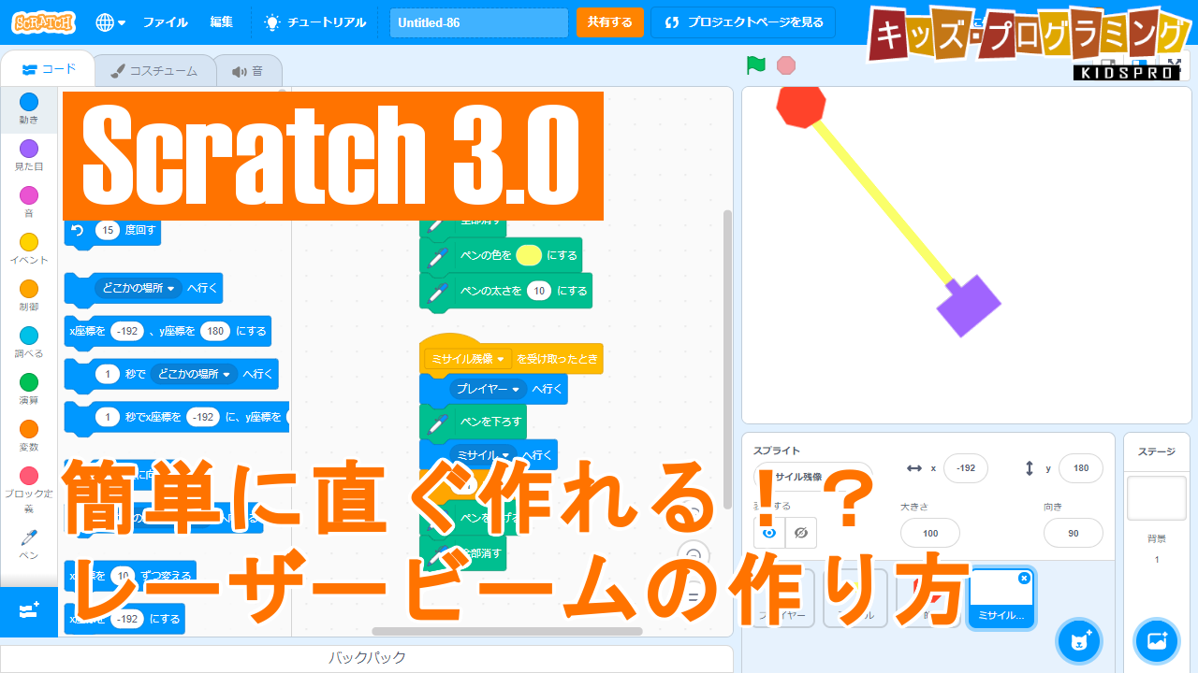Stop the project with red stop button

786,65
